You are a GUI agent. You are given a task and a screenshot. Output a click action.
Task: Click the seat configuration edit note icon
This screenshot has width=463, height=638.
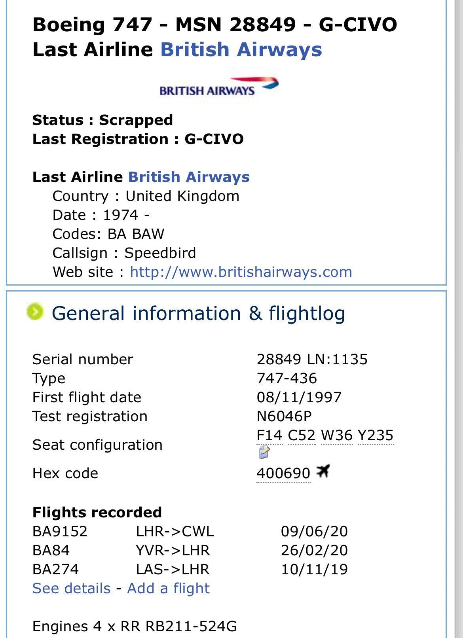pyautogui.click(x=264, y=452)
